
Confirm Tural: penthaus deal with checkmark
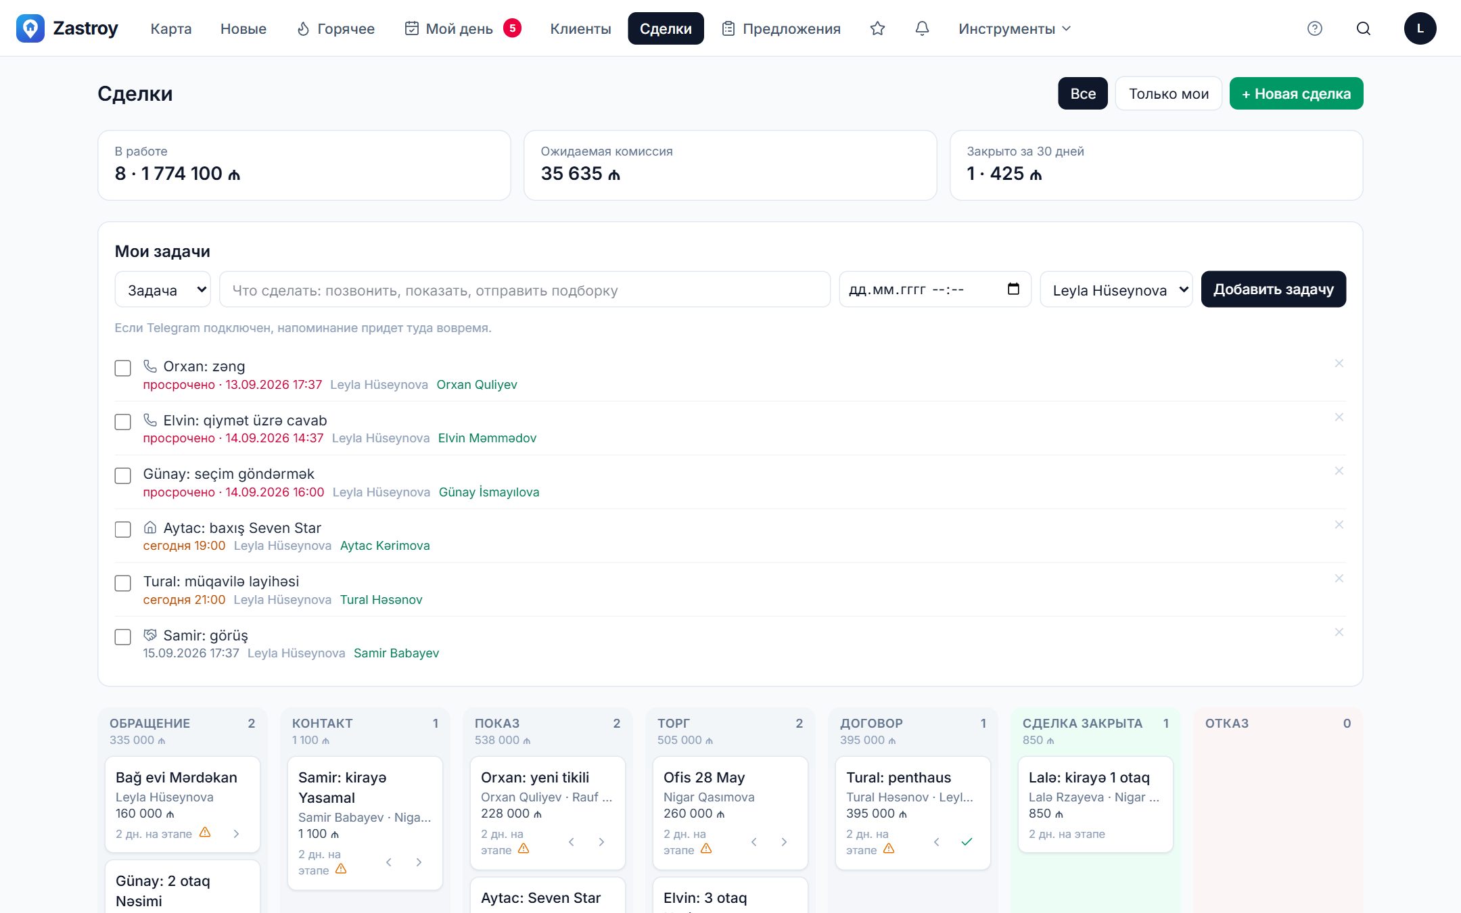pyautogui.click(x=967, y=841)
